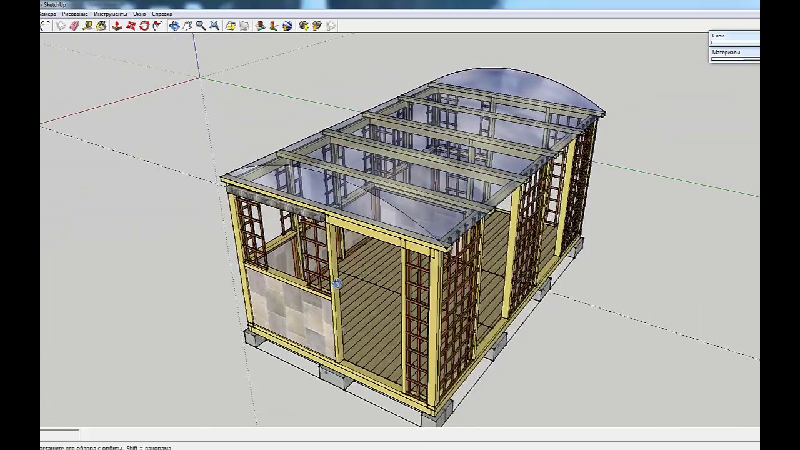Select the Zoom magnifier tool
Viewport: 800px width, 450px height.
coord(201,26)
